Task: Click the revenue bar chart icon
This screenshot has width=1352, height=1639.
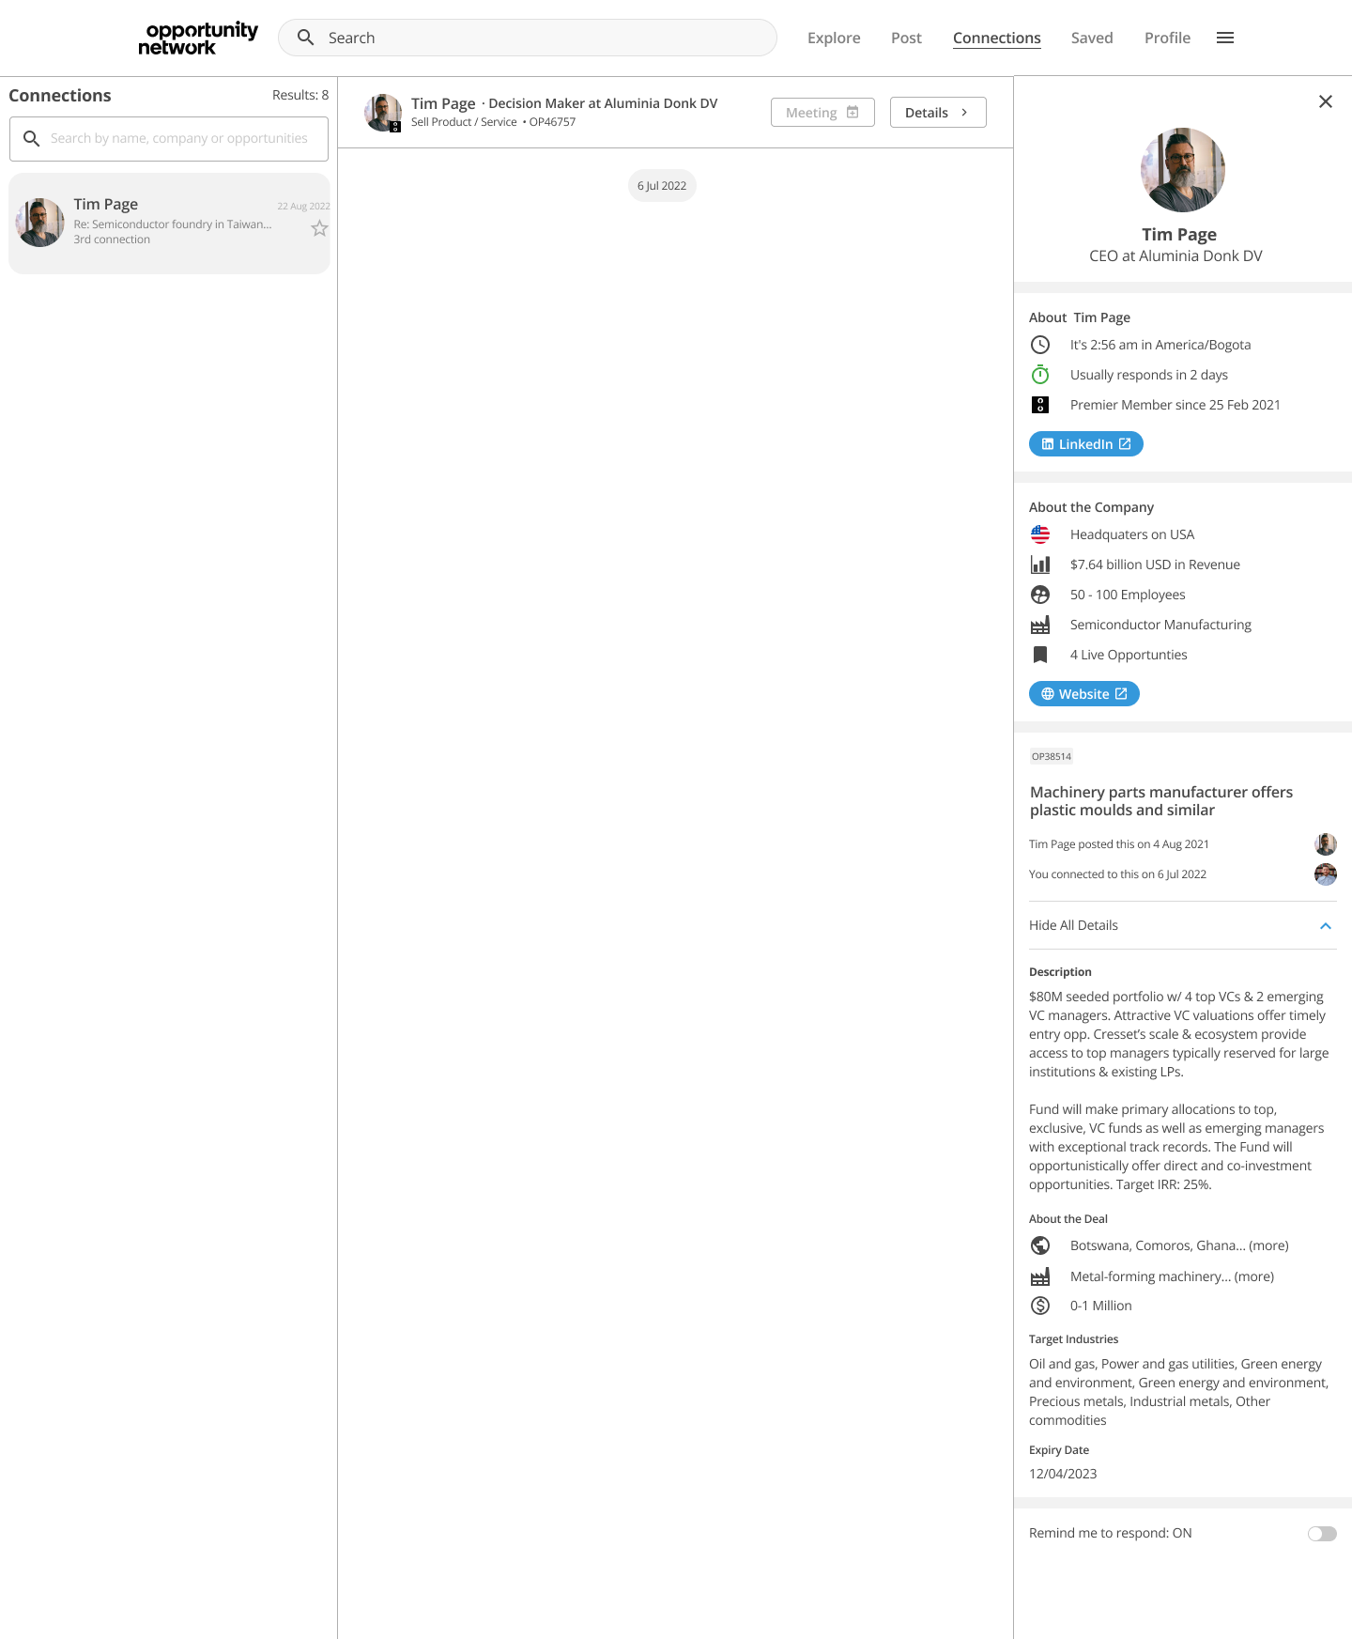Action: (1040, 564)
